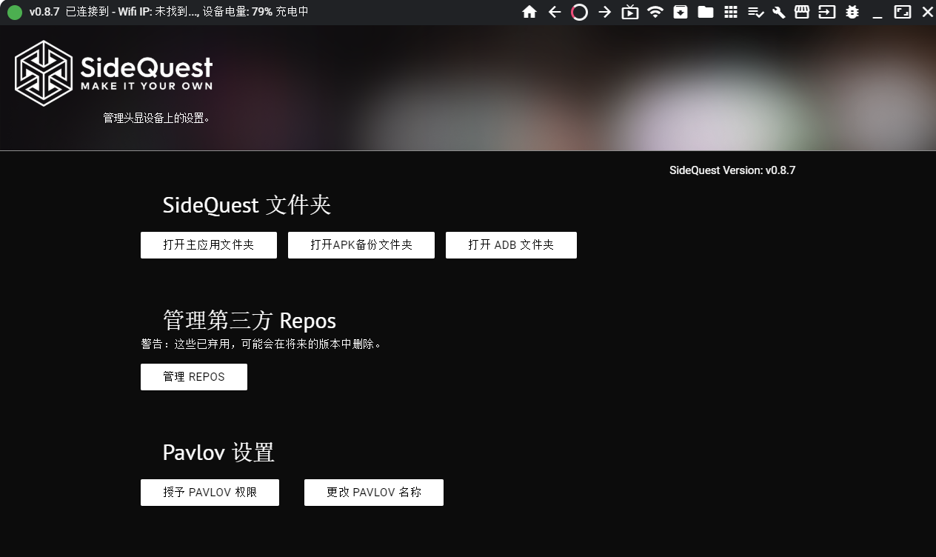Open the ADB folder button
Screen dimensions: 936x557
point(511,245)
